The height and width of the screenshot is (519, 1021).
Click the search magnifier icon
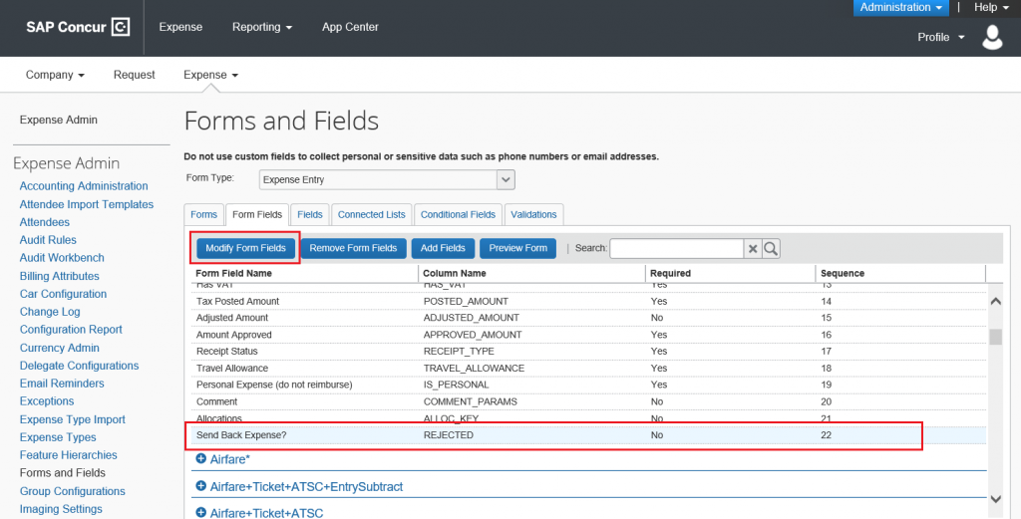(x=771, y=249)
